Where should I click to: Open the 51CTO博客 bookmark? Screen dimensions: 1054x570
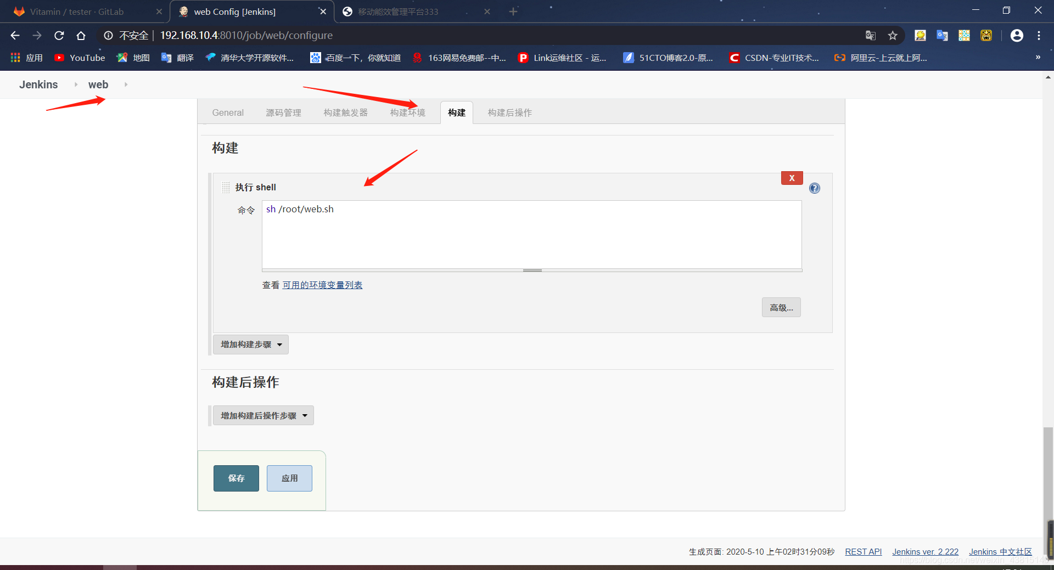(x=668, y=58)
